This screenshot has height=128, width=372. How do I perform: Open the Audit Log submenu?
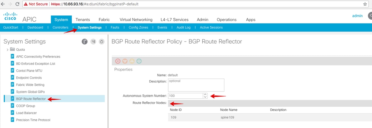click(183, 28)
